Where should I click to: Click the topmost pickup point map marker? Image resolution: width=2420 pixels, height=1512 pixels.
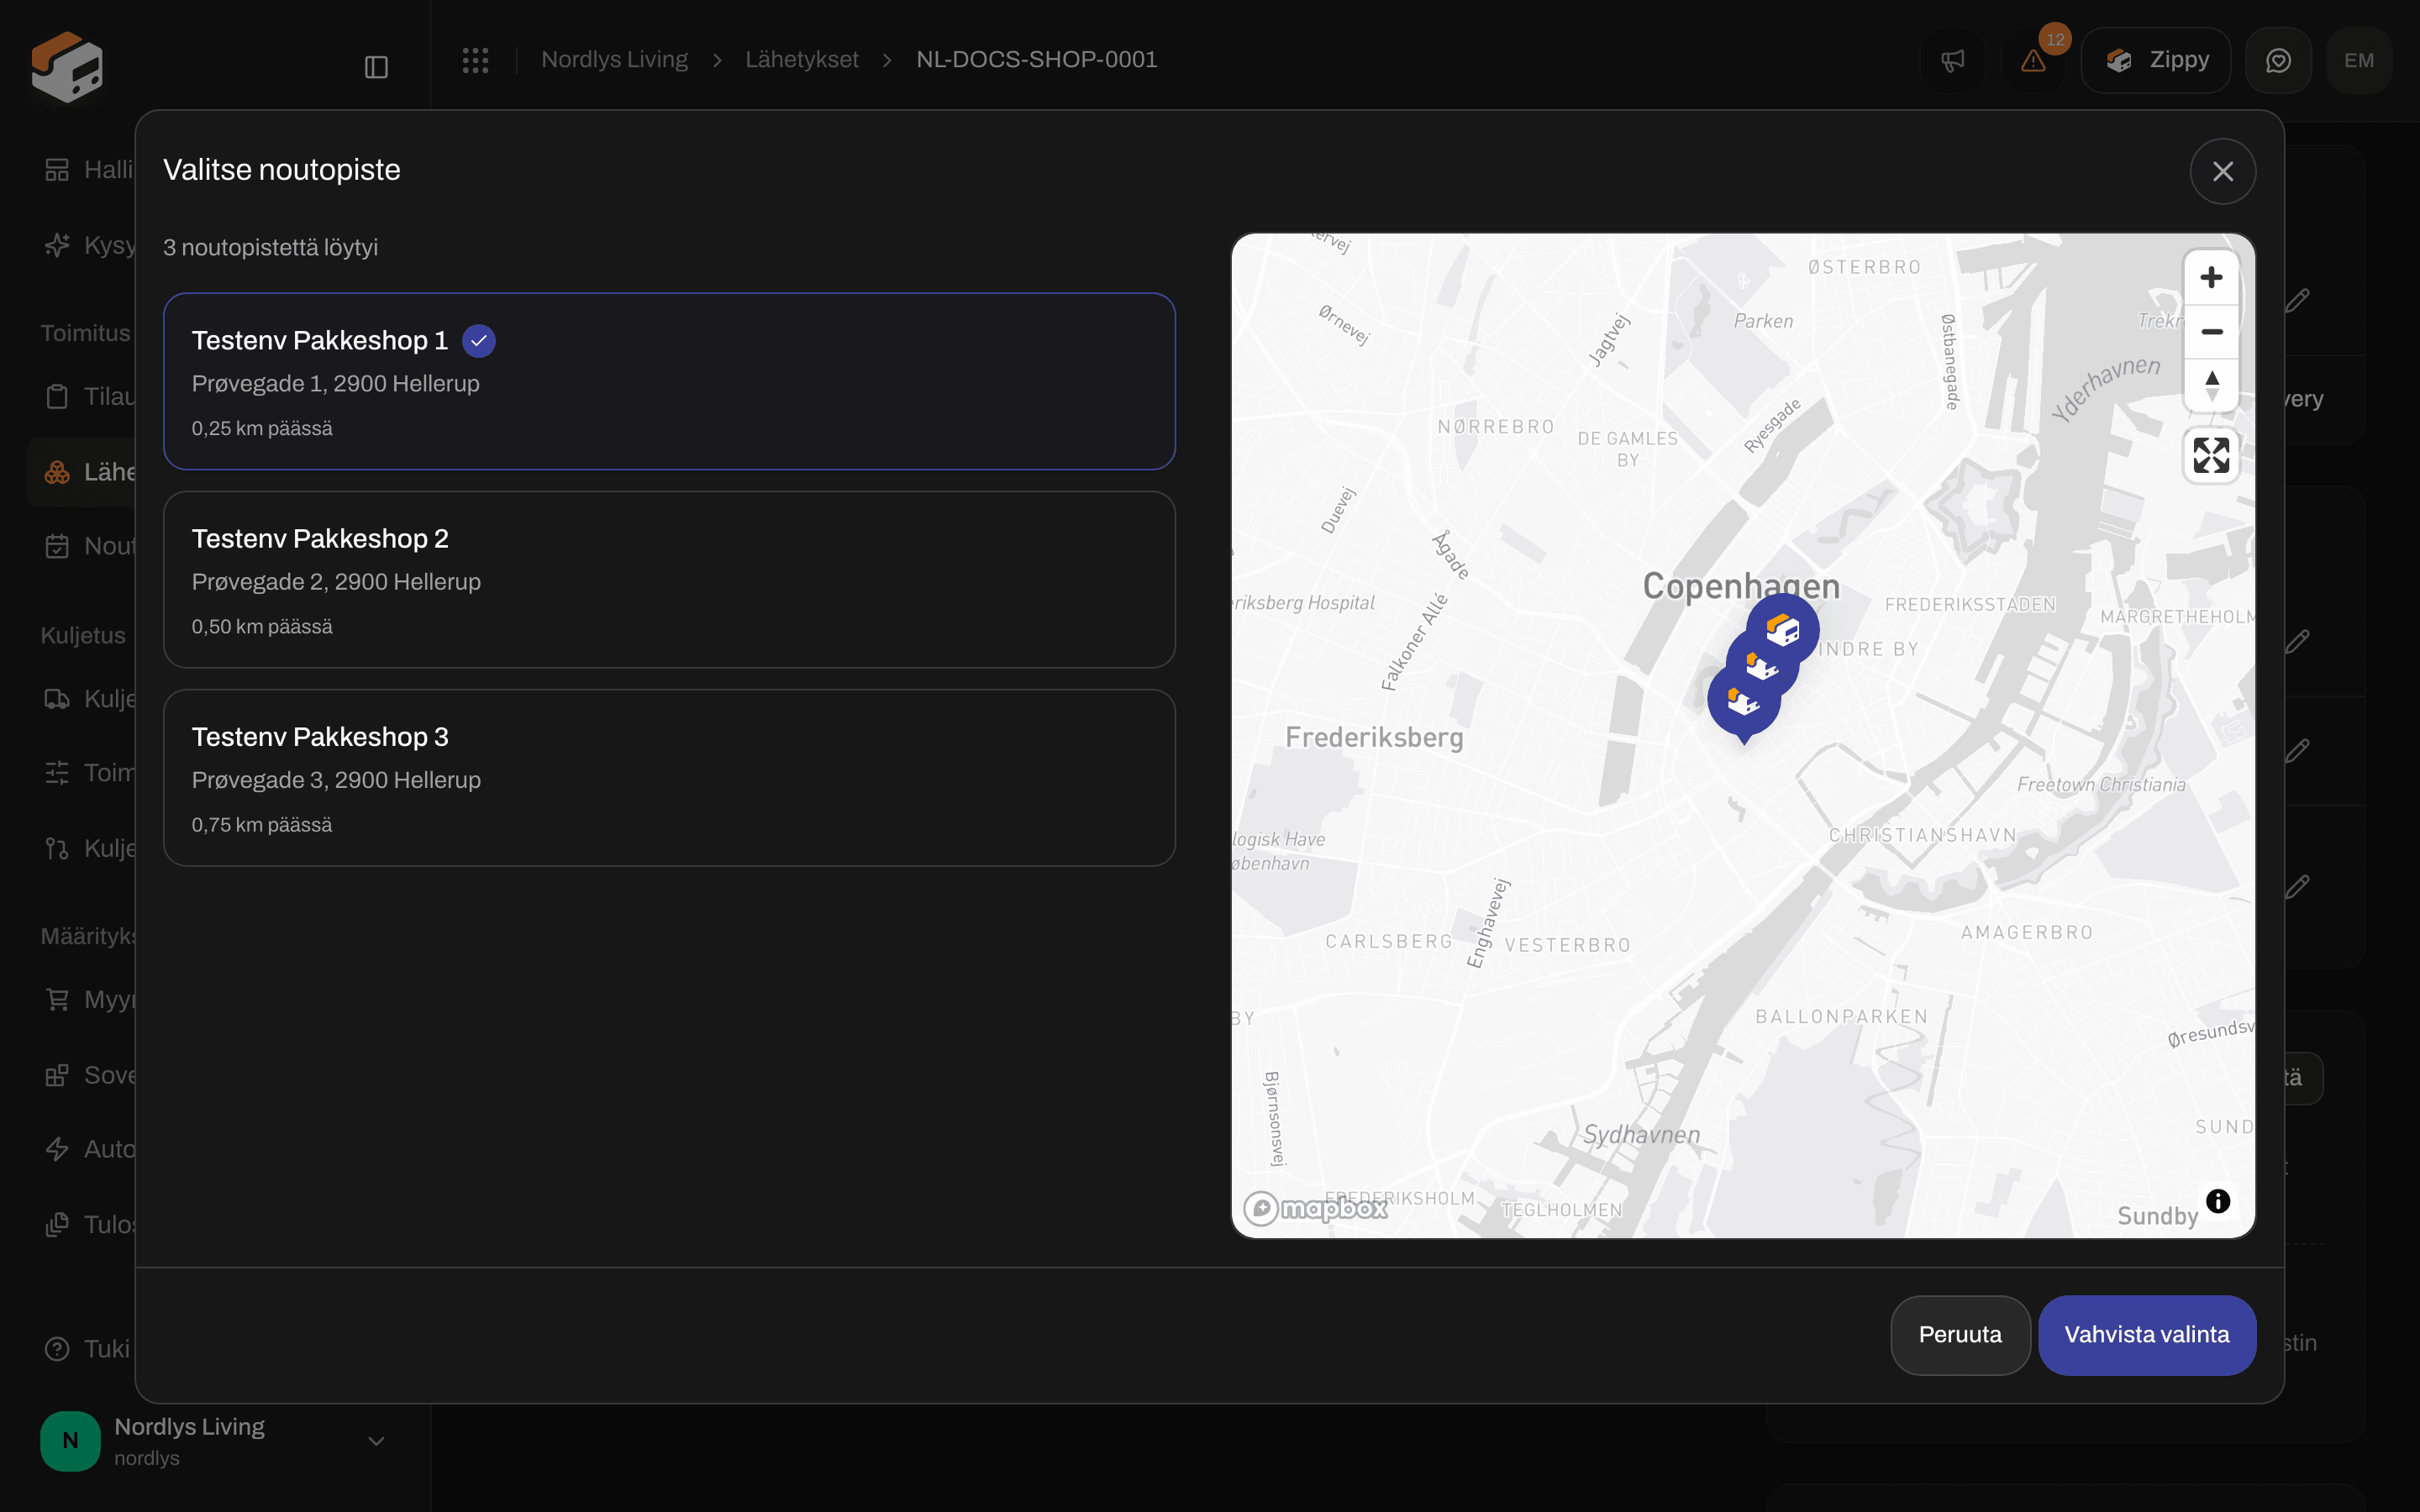point(1785,629)
